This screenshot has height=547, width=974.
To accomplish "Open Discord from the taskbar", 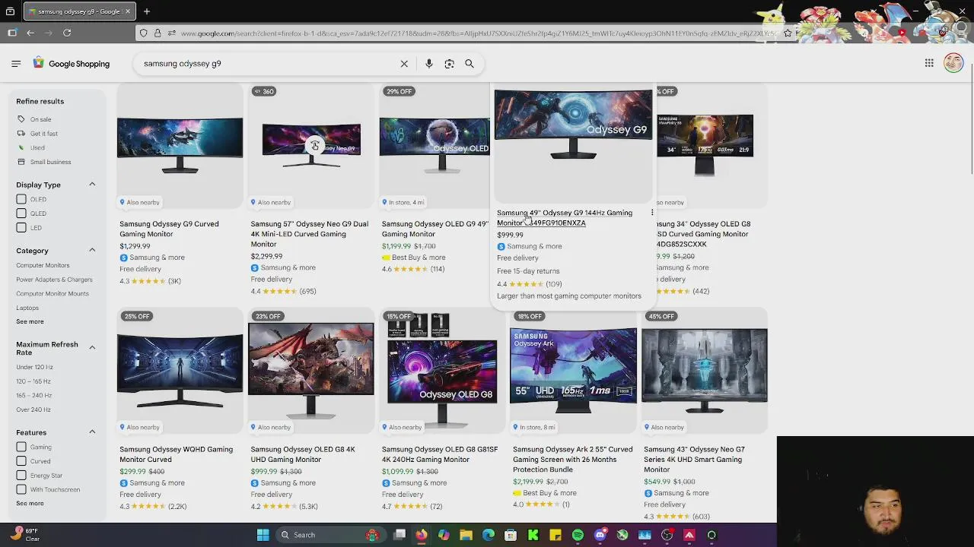I will coord(600,535).
